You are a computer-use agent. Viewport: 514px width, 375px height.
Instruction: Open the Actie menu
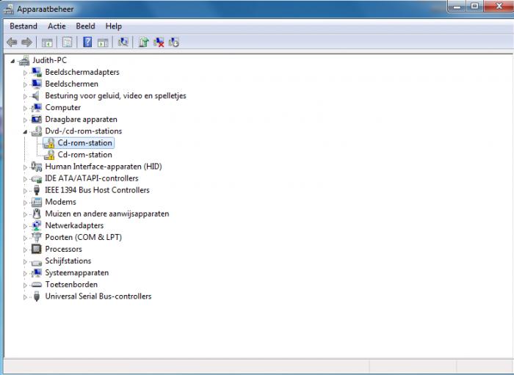[57, 26]
